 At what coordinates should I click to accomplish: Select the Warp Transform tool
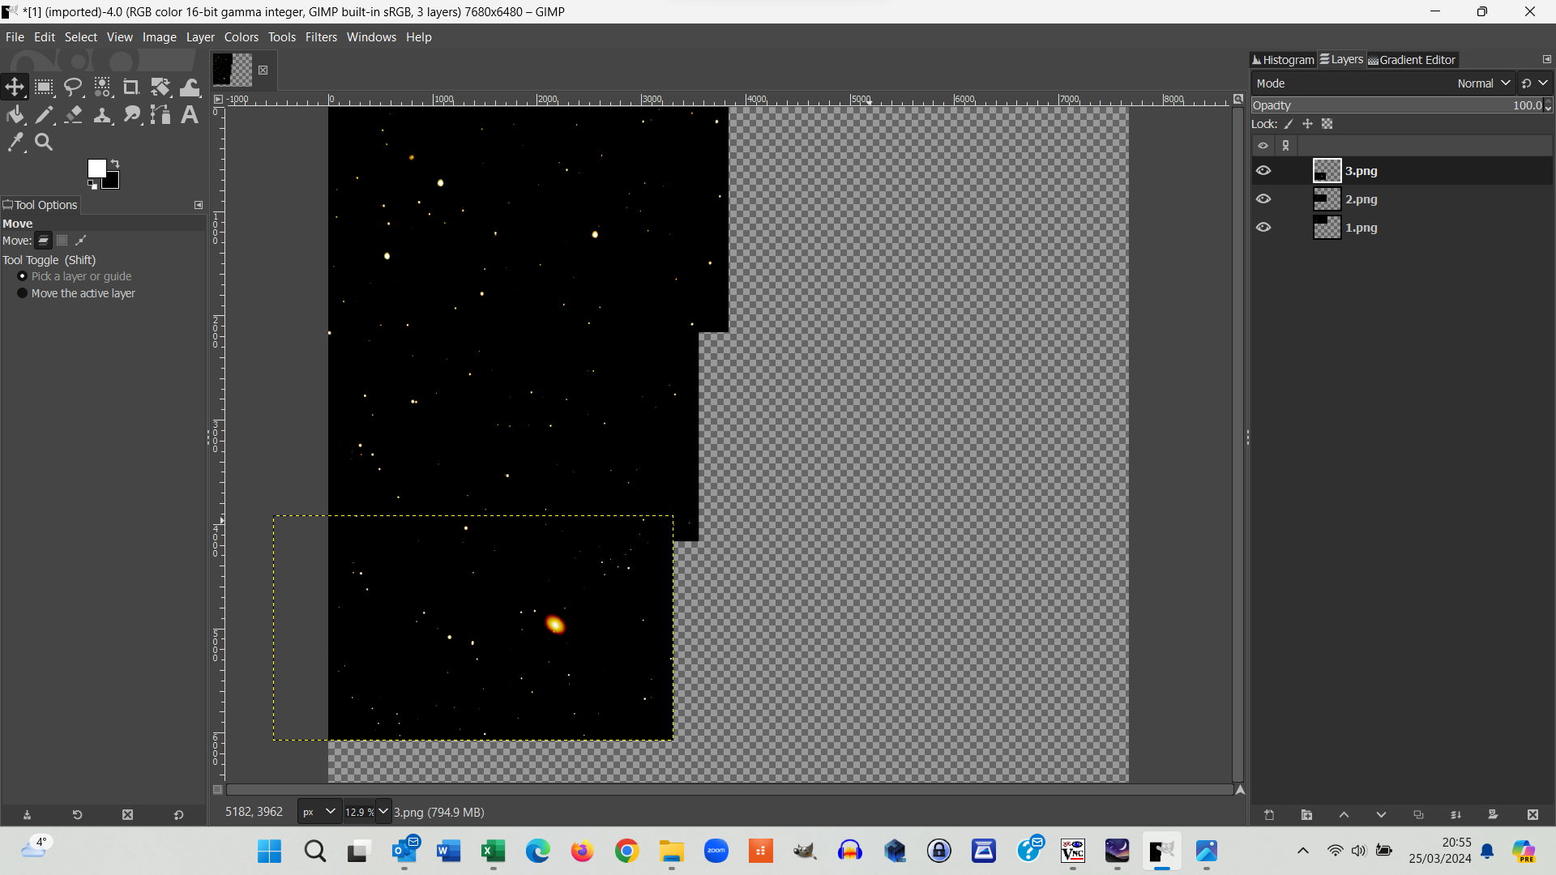pos(190,87)
